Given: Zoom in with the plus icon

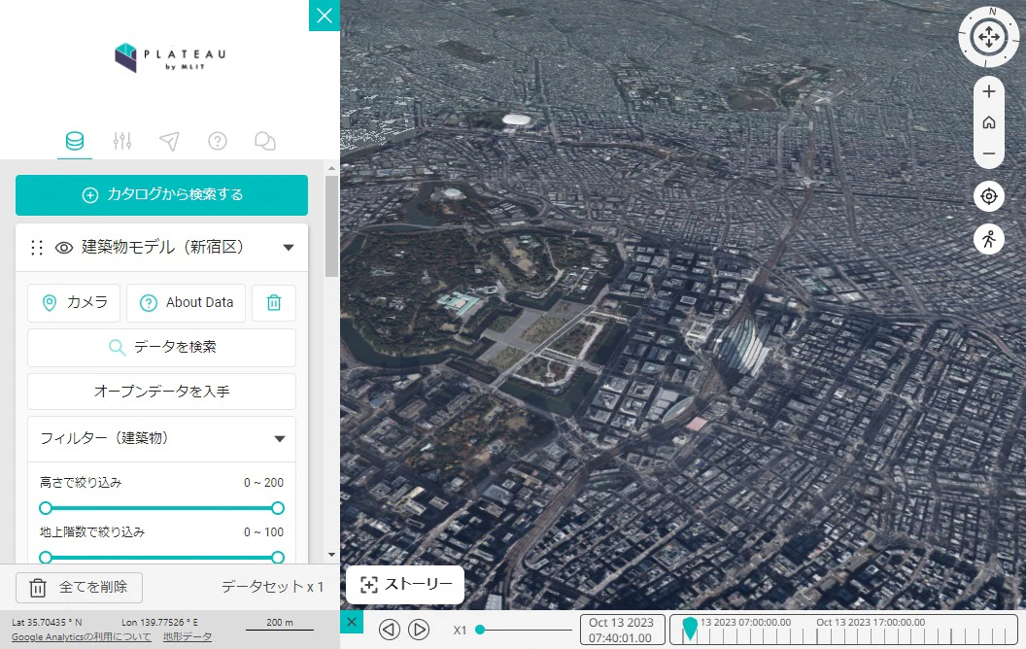Looking at the screenshot, I should click(x=989, y=91).
